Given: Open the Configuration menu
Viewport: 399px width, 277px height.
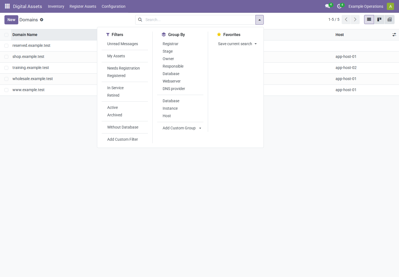Looking at the screenshot, I should [x=114, y=6].
